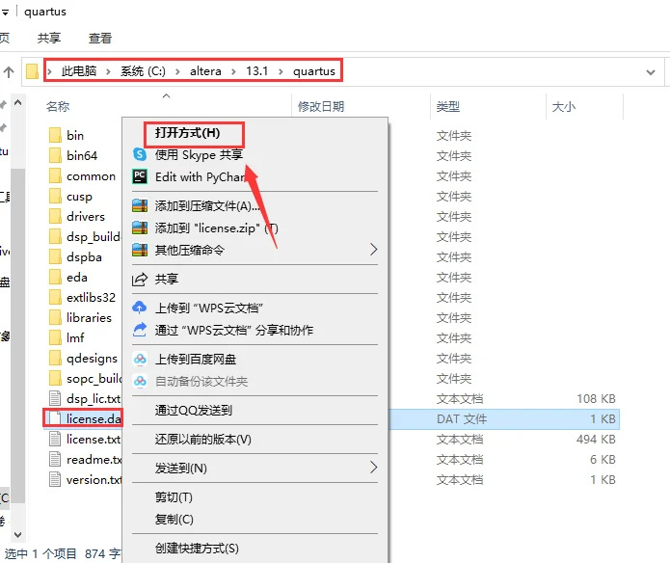Click the bin folder icon
The image size is (670, 563).
(x=55, y=135)
